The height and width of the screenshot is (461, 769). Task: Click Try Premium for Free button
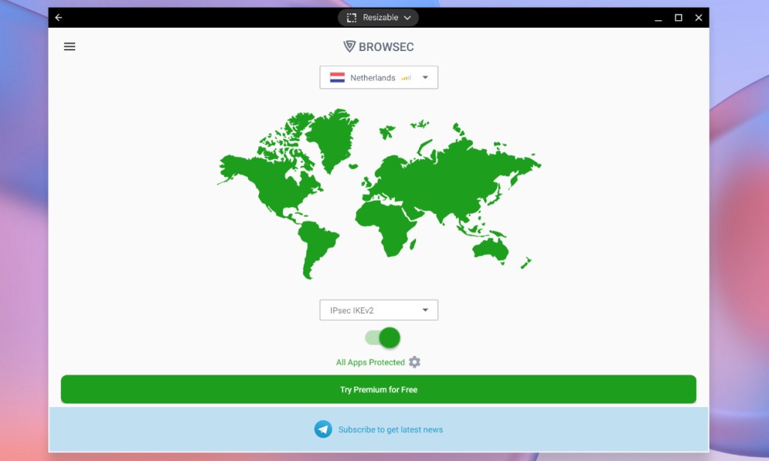pyautogui.click(x=378, y=390)
